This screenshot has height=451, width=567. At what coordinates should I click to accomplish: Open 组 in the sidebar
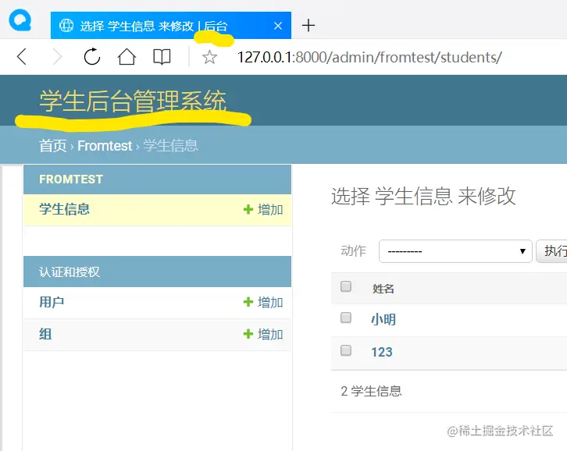45,334
